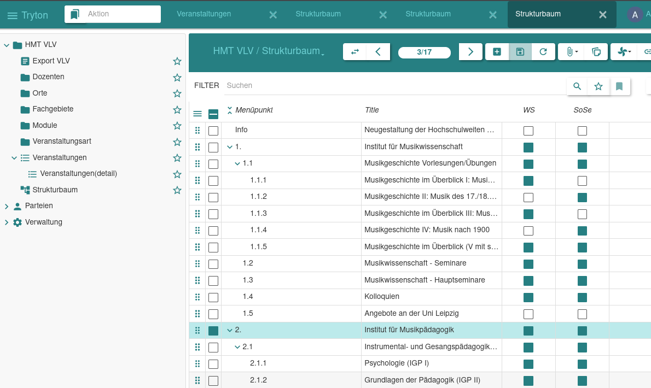
Task: Click the Menüpunkt column header
Action: (254, 110)
